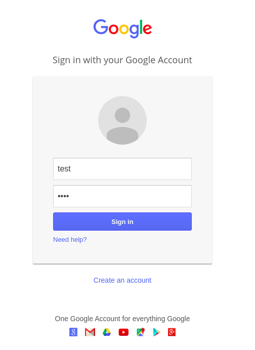Screen dimensions: 255x350
Task: Select the Google Play store icon
Action: tap(156, 332)
